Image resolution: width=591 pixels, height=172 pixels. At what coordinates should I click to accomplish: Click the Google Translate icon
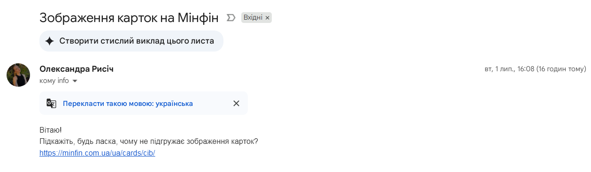point(51,104)
